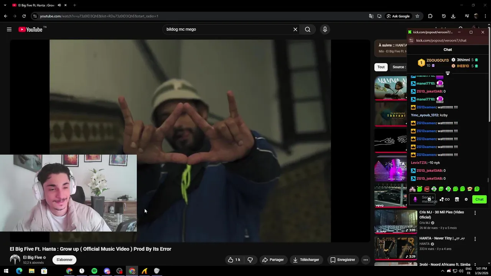Install app icon in address bar
Image resolution: width=491 pixels, height=276 pixels.
[x=379, y=16]
